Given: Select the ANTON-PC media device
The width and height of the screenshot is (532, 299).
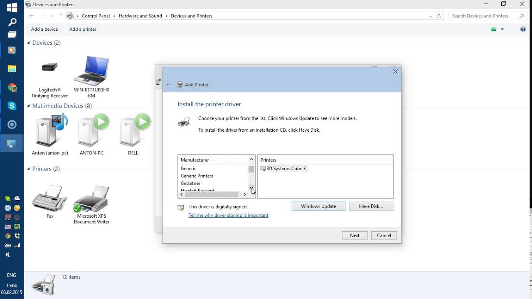Looking at the screenshot, I should coord(91,135).
